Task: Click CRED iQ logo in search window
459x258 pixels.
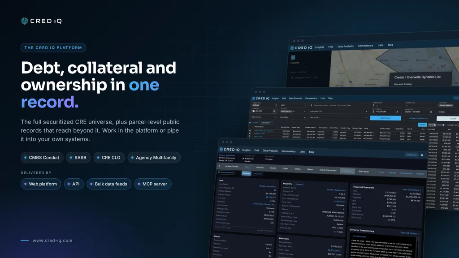Action: point(261,98)
